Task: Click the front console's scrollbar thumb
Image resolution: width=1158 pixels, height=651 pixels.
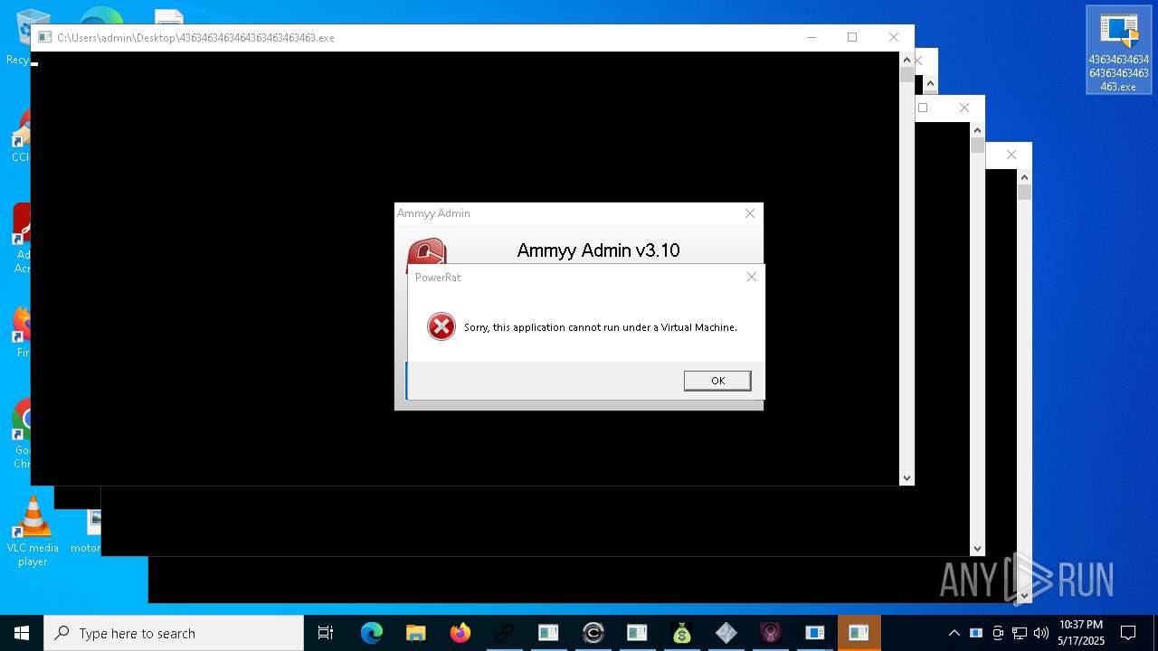Action: (x=906, y=75)
